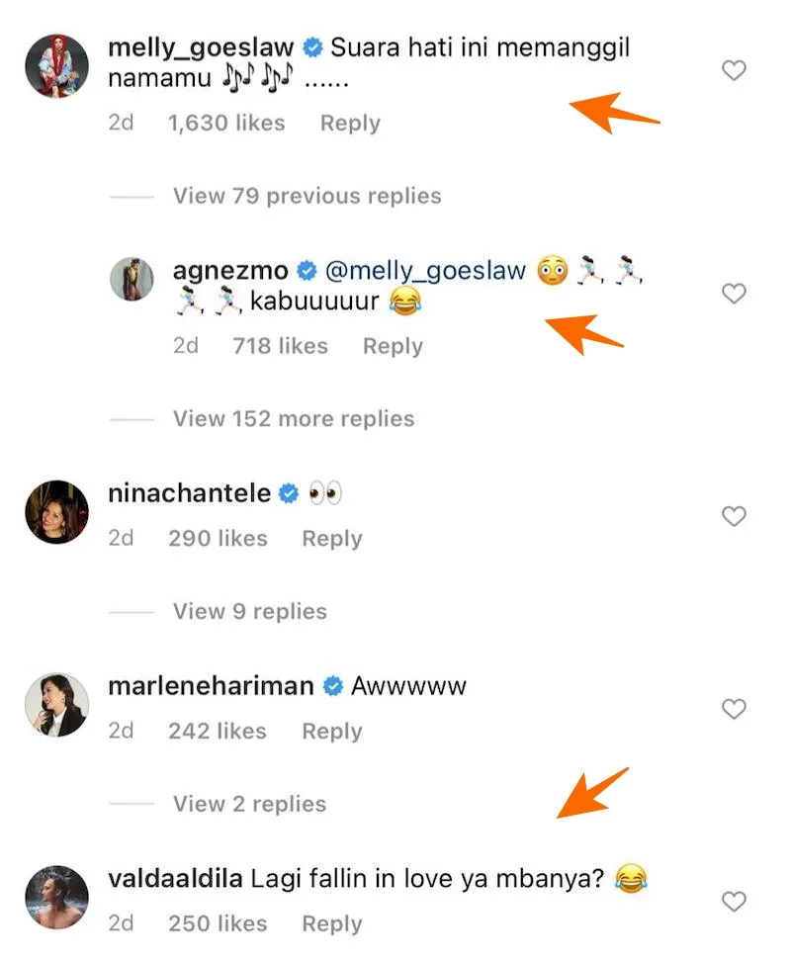Expand View 2 replies under marleneehariman
The width and height of the screenshot is (791, 961).
click(250, 804)
